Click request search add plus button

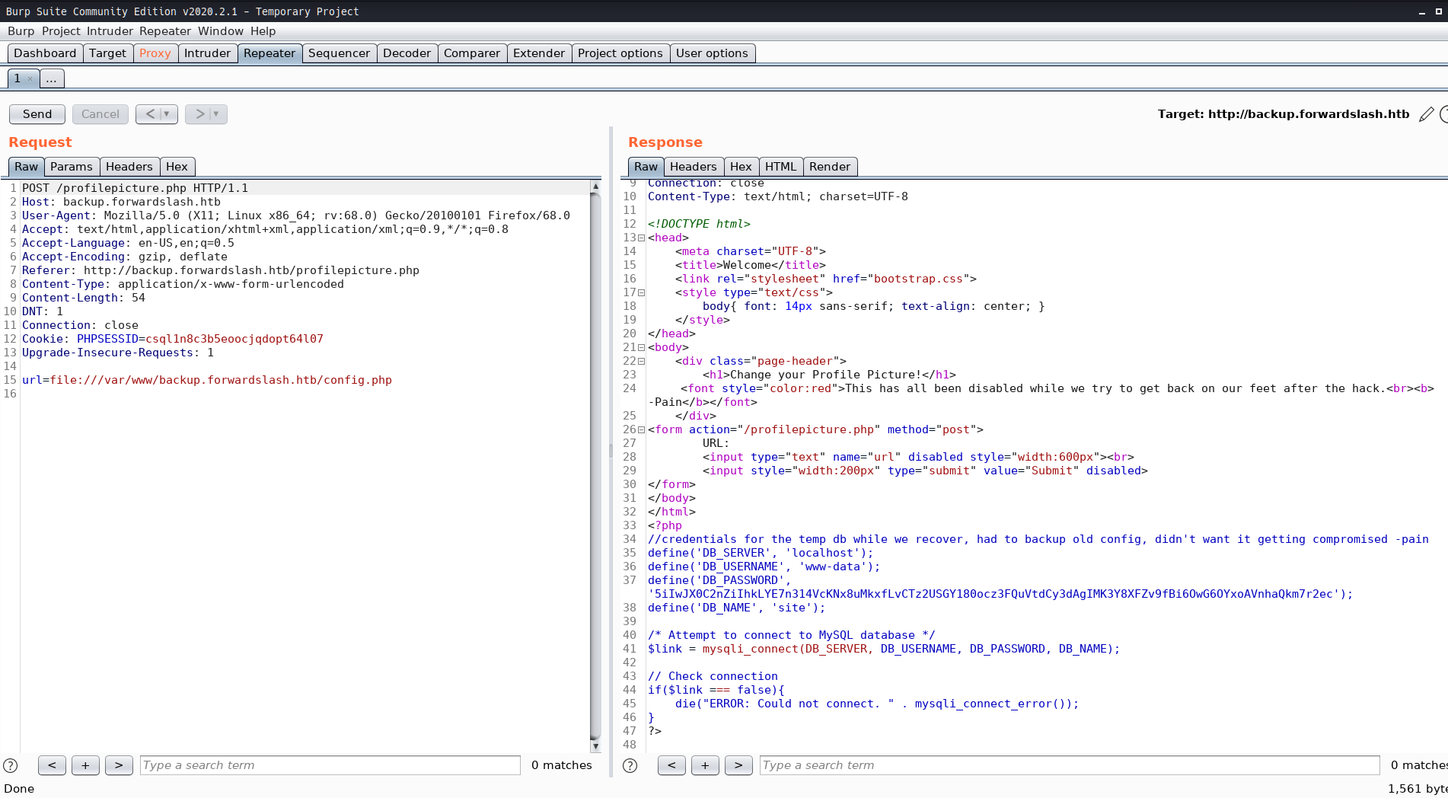point(85,765)
